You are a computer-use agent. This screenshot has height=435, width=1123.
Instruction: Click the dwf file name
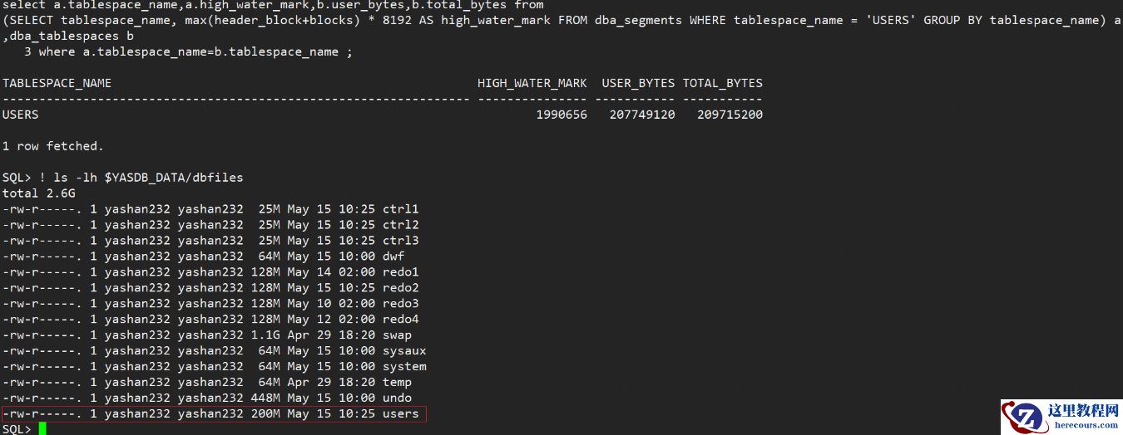[393, 257]
